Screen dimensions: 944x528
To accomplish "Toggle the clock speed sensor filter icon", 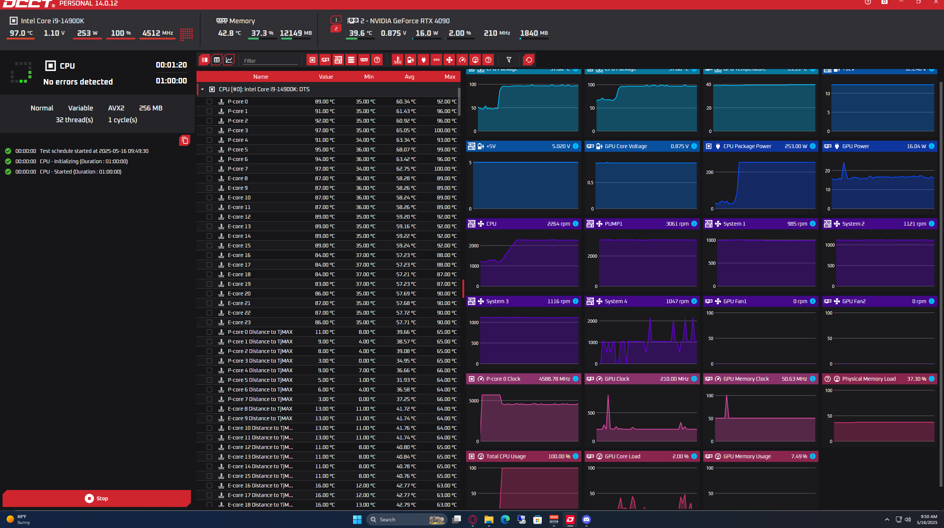I will [462, 60].
